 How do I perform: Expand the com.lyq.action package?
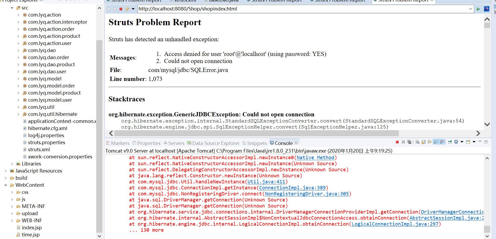18,15
